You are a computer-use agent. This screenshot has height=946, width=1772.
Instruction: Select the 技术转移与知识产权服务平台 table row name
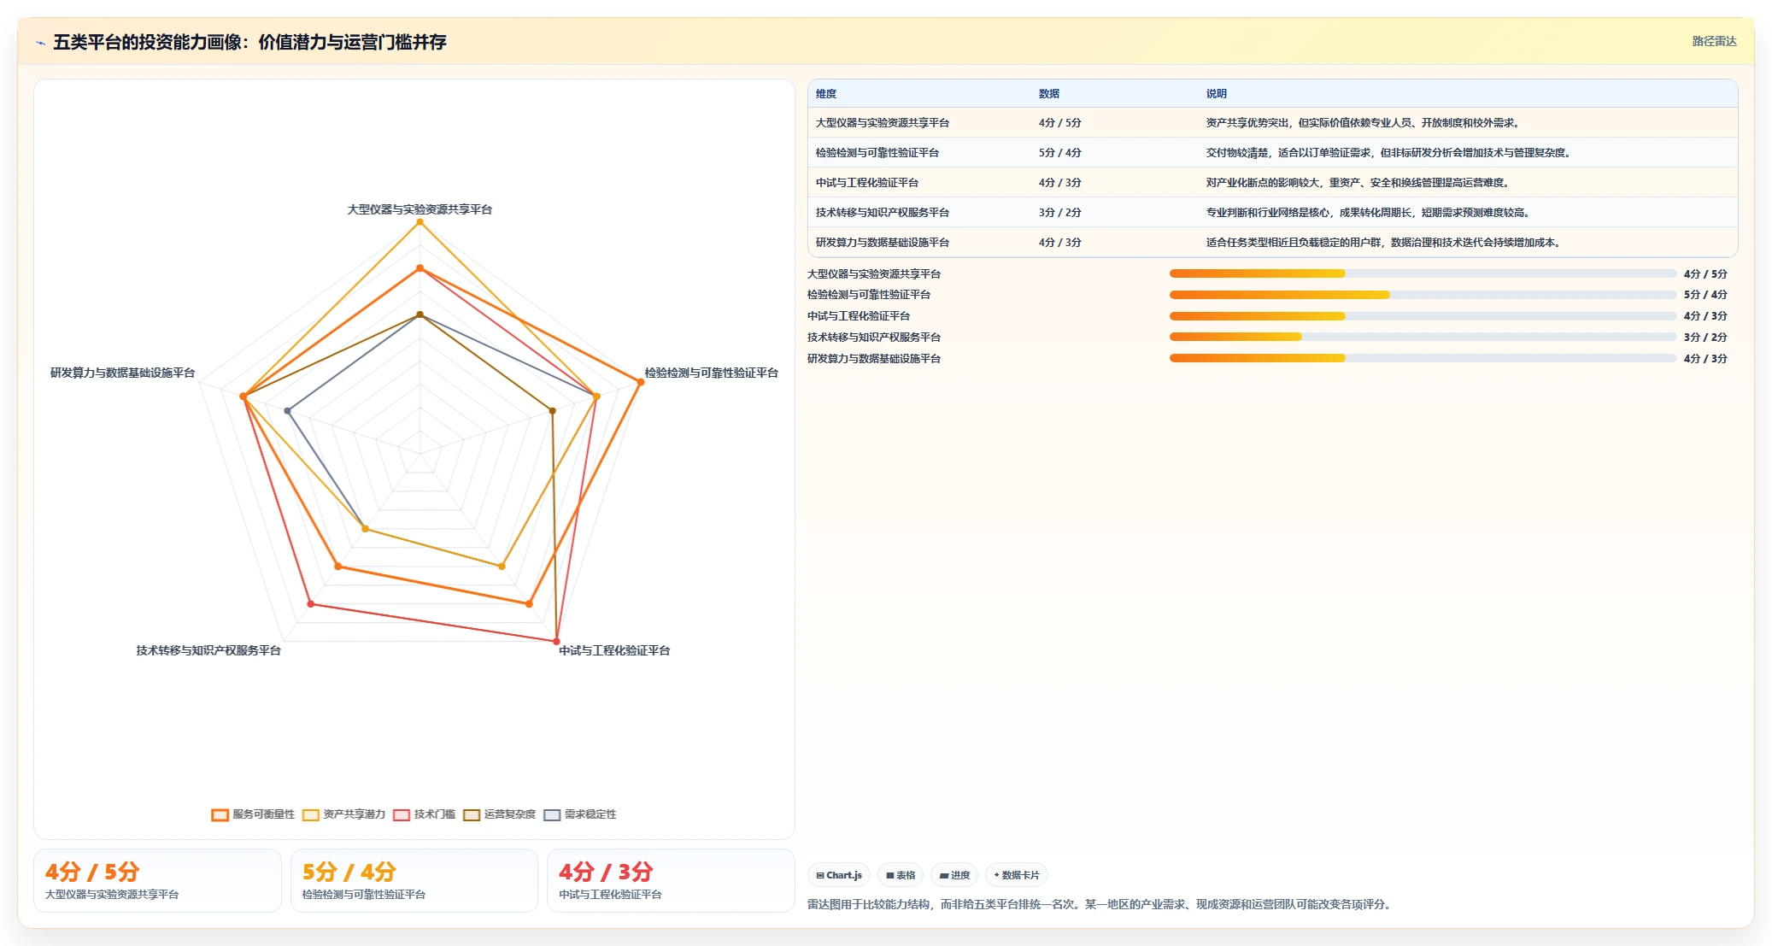[883, 213]
